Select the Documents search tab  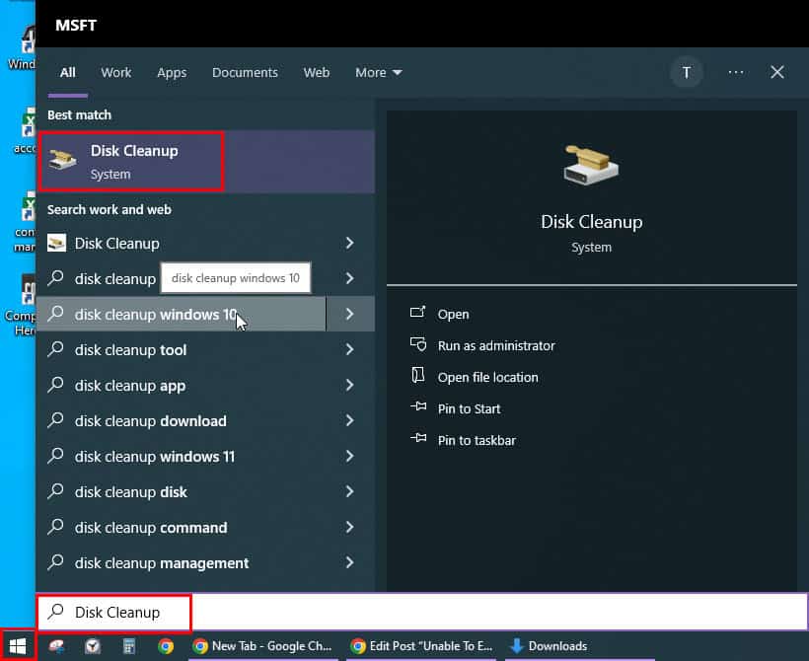(x=245, y=73)
